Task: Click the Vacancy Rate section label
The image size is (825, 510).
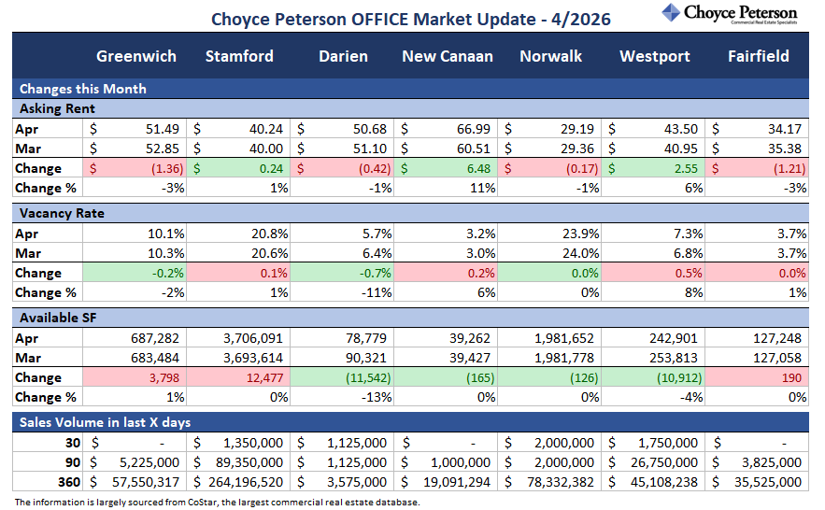Action: tap(62, 214)
